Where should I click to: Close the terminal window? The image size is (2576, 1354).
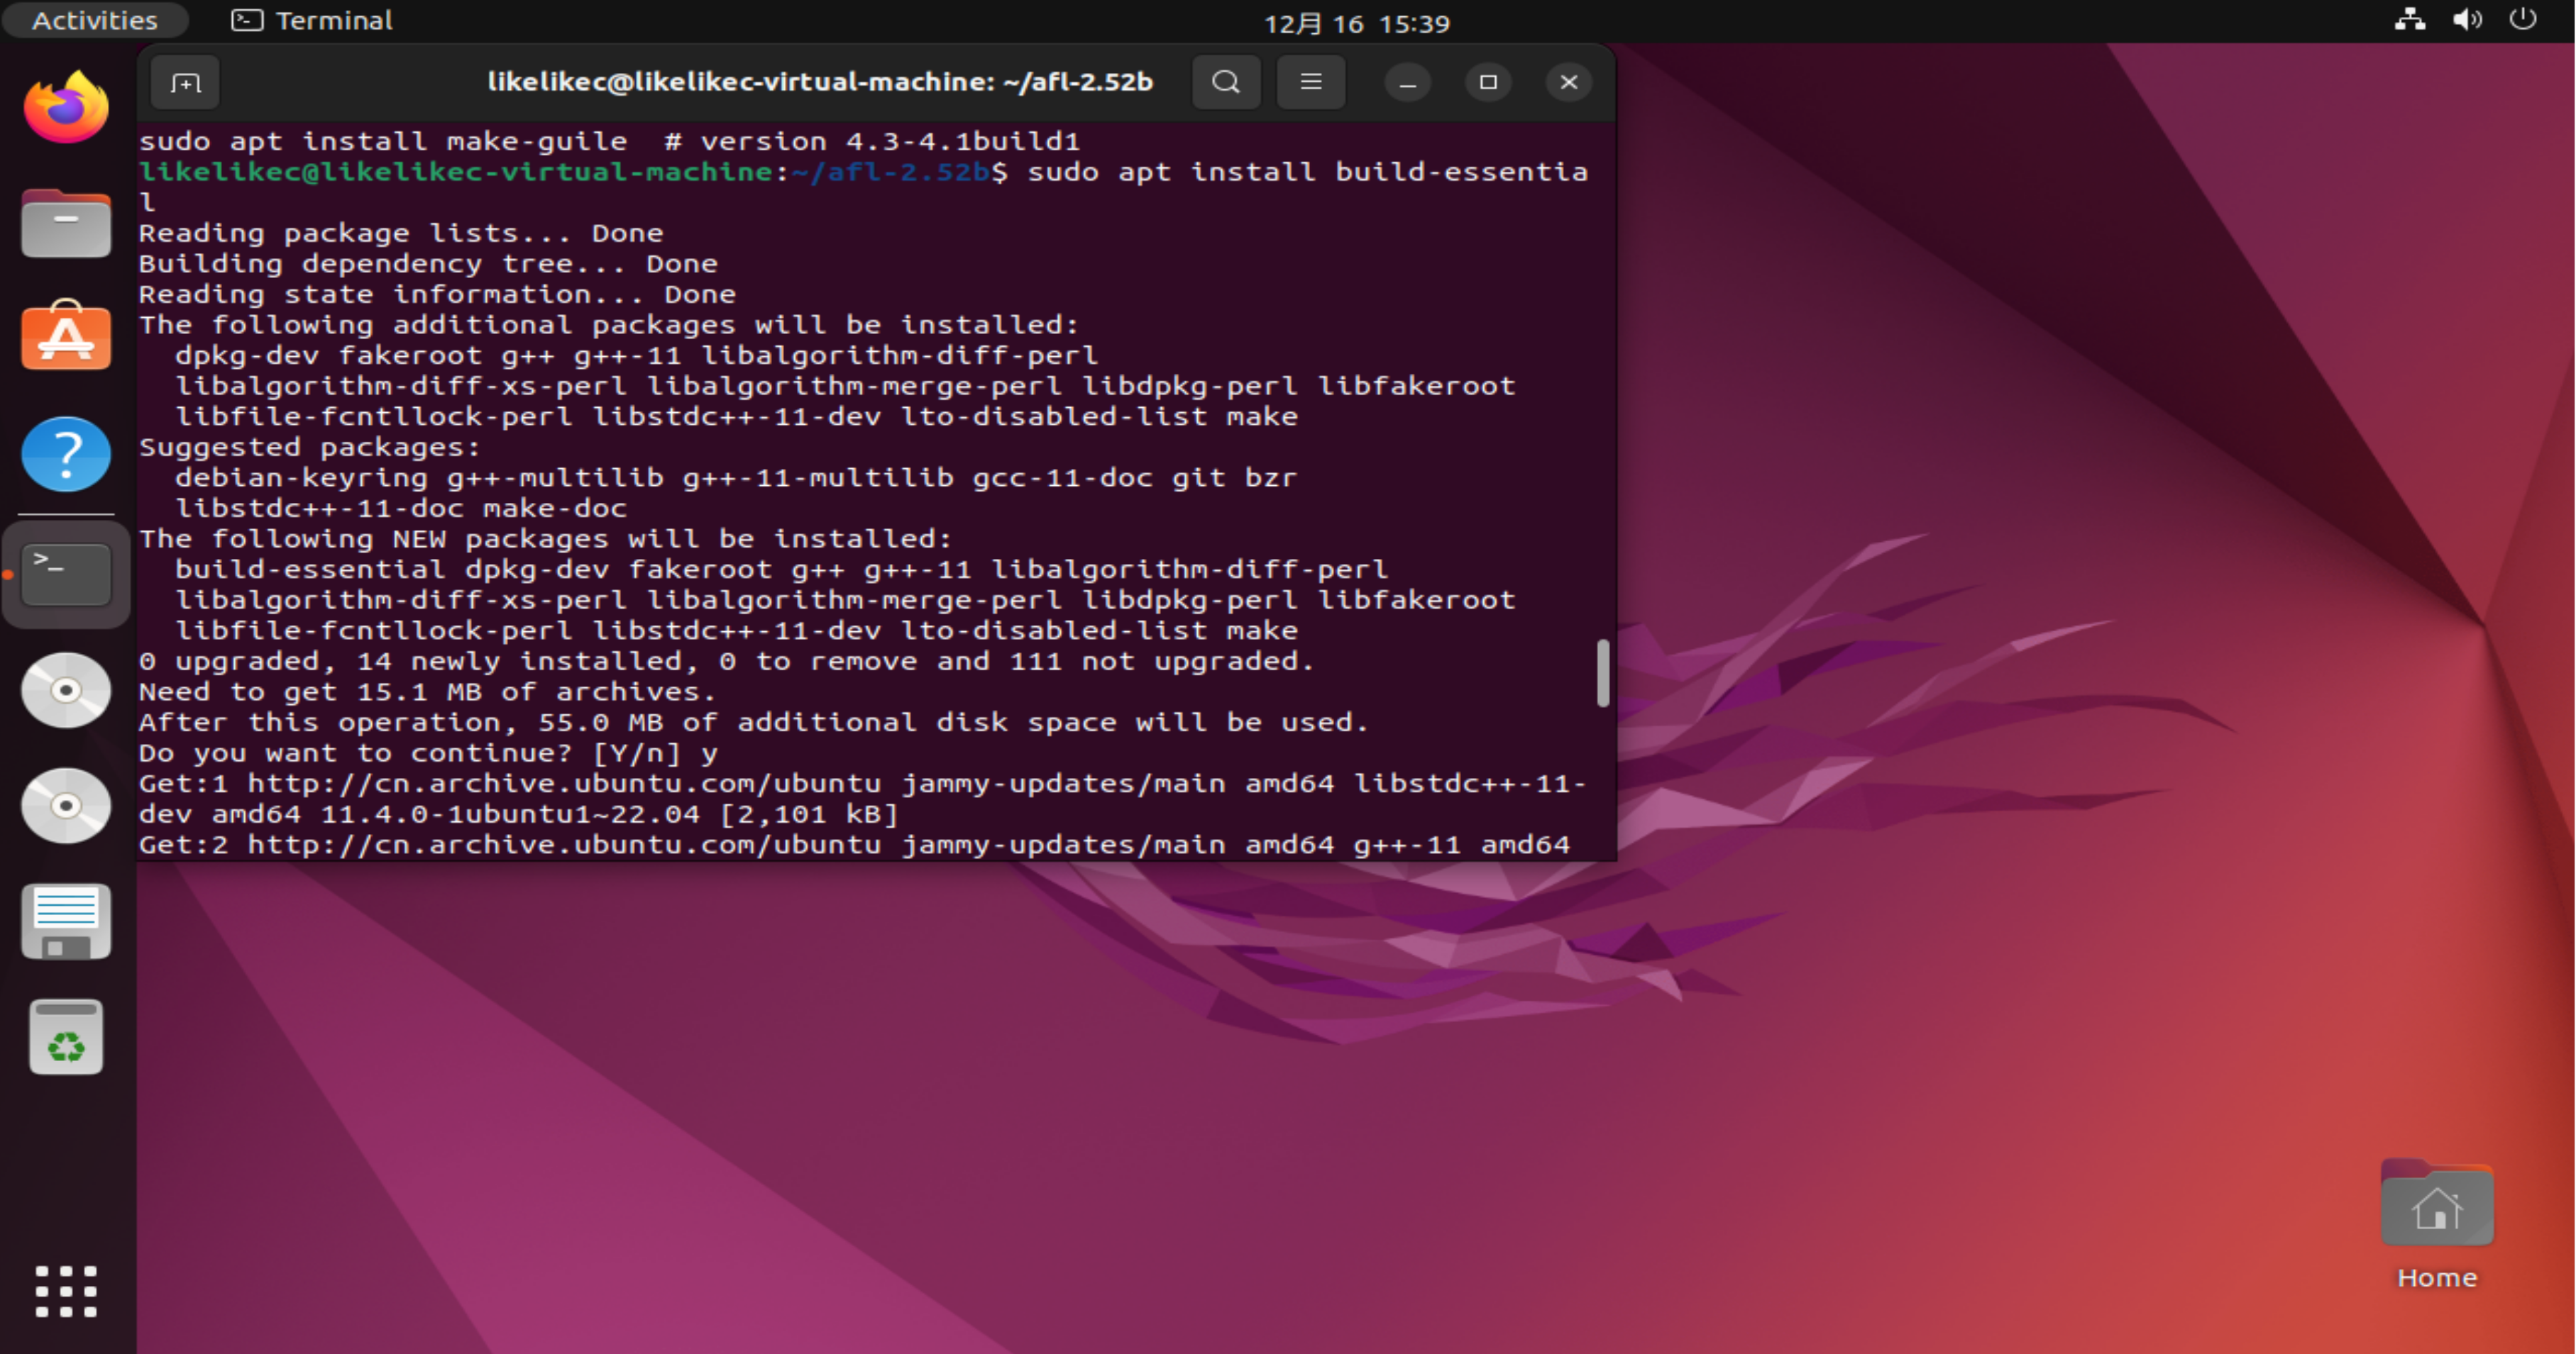click(x=1568, y=82)
